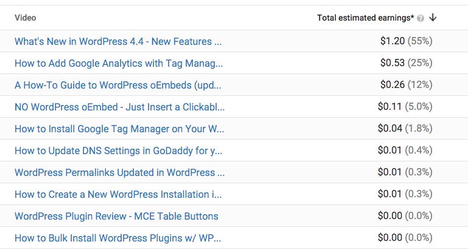Select earnings cell in Bulk Install Plugins row
Screen dimensions: 468x250
[405, 237]
